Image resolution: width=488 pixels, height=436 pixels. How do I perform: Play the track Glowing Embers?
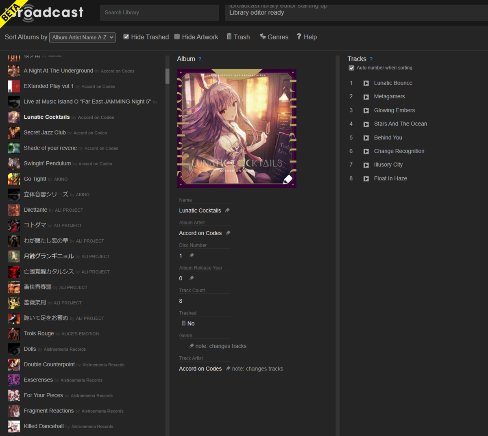tap(366, 111)
